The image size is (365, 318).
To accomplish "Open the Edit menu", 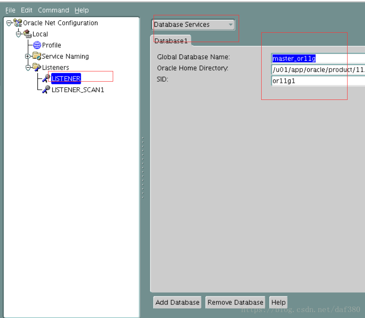I will tap(26, 10).
